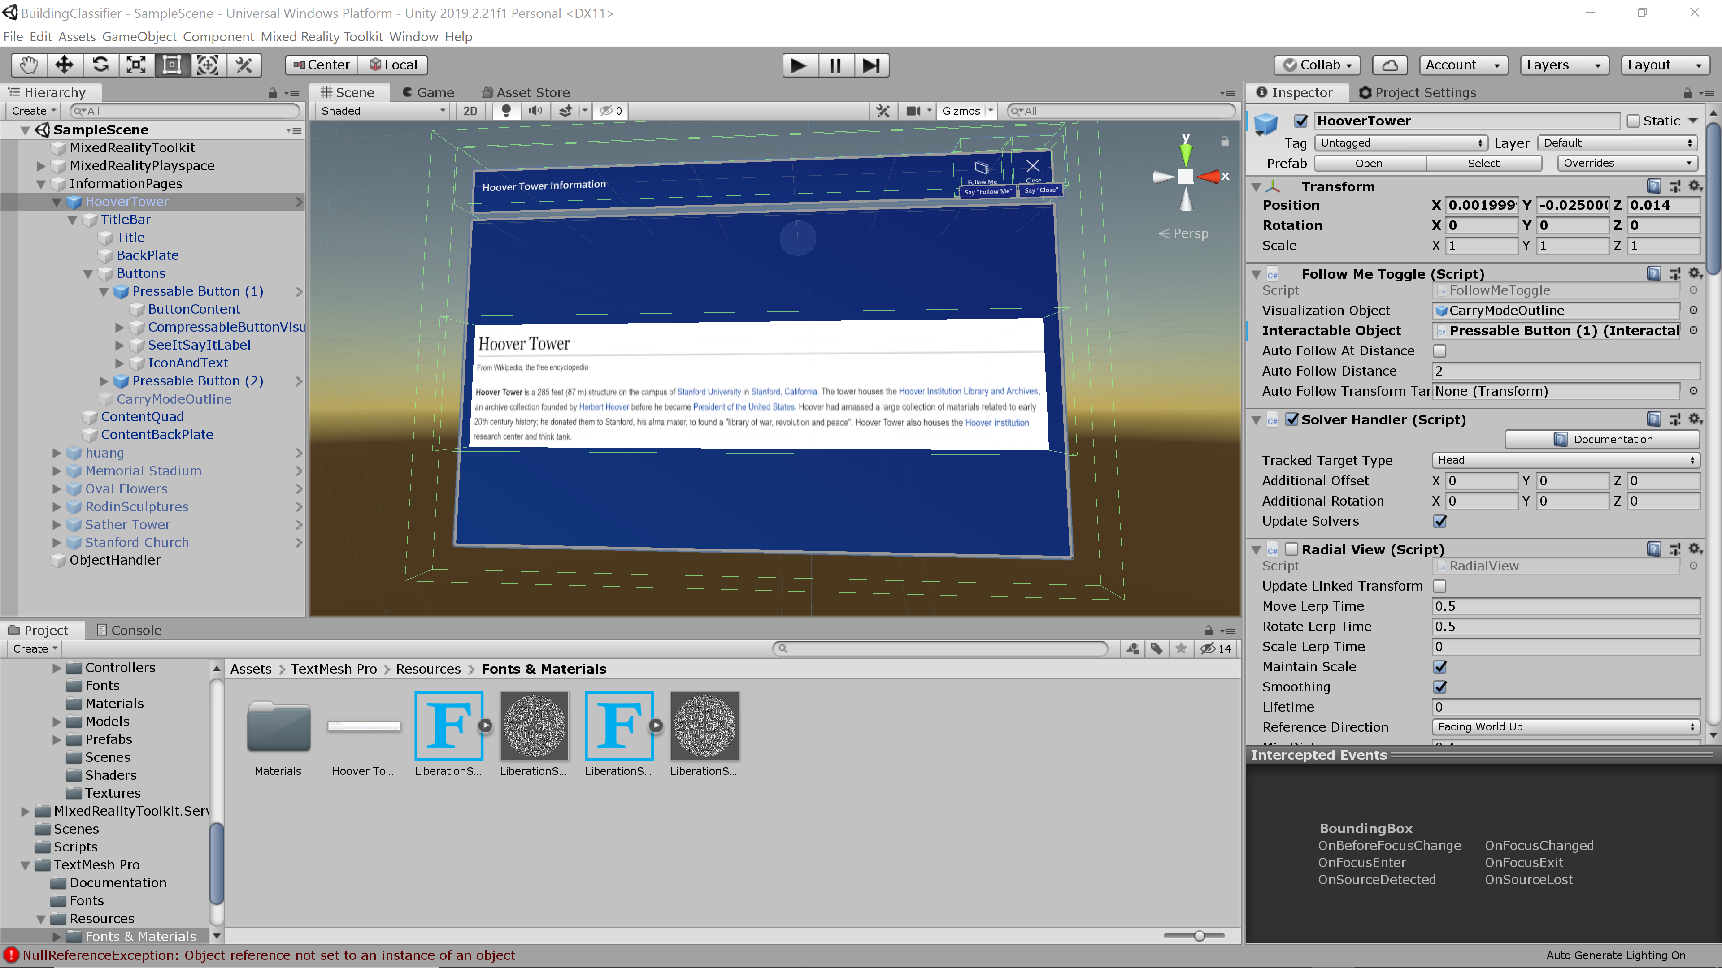Click the Step forward button
This screenshot has width=1722, height=968.
(870, 65)
